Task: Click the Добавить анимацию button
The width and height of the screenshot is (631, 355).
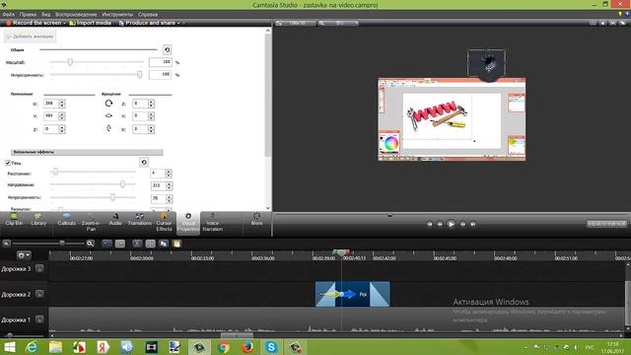Action: click(31, 36)
